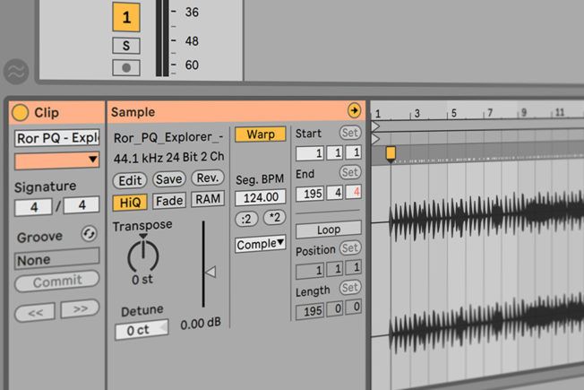Click the Position Set button
The width and height of the screenshot is (584, 390).
[350, 248]
